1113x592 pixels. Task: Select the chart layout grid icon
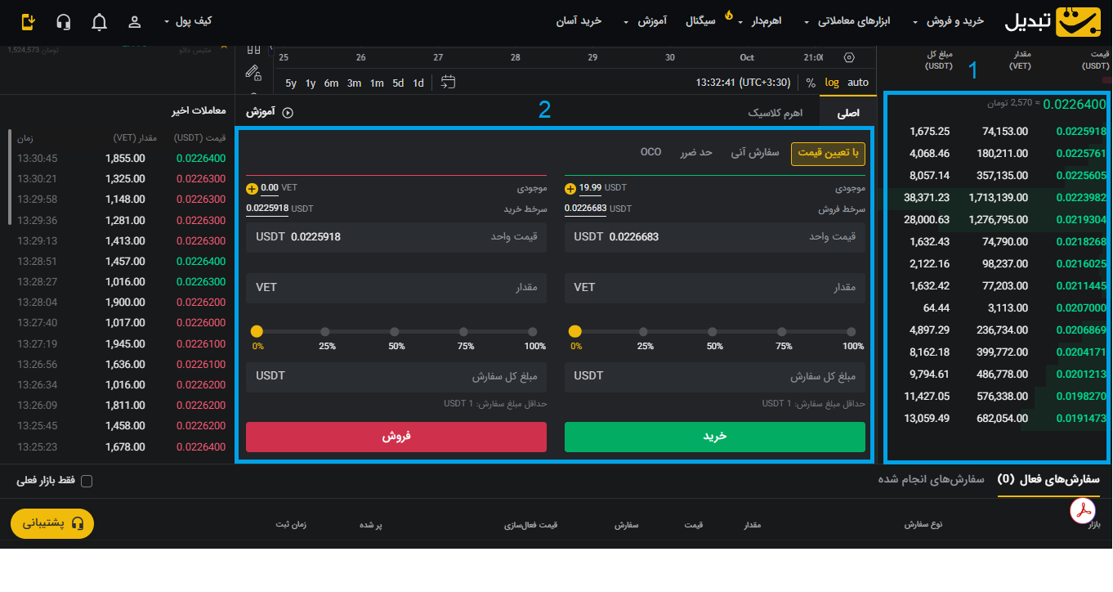click(x=252, y=50)
